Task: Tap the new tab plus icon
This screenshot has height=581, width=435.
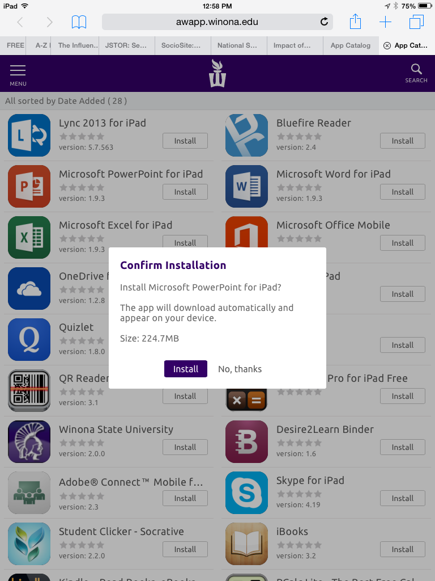Action: (x=385, y=22)
